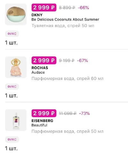Open the DKNY brand name link
This screenshot has width=128, height=160.
pyautogui.click(x=37, y=15)
